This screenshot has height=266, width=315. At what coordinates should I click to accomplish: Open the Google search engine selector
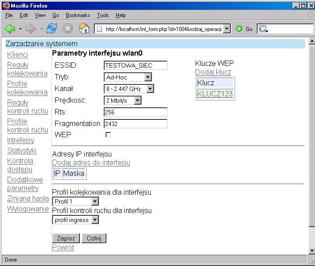coord(263,29)
